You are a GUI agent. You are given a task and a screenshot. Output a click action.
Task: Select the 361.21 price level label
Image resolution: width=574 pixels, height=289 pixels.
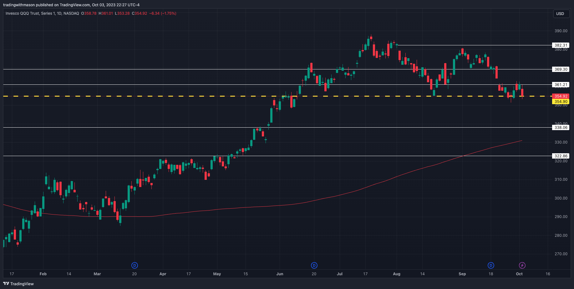pyautogui.click(x=561, y=85)
